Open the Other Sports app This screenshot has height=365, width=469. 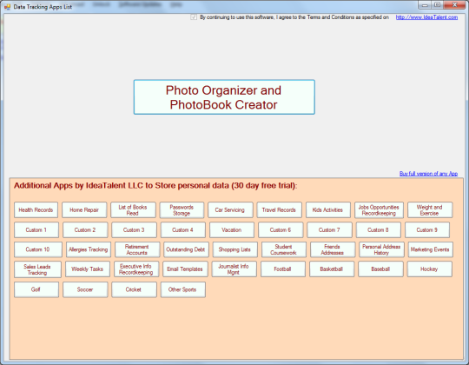click(x=183, y=289)
